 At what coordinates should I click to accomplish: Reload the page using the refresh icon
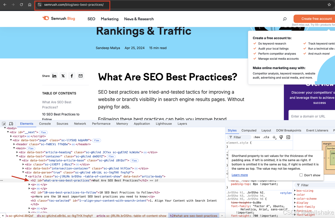coord(21,5)
